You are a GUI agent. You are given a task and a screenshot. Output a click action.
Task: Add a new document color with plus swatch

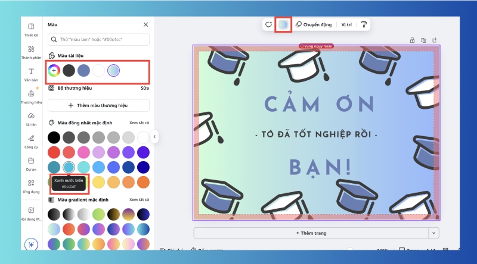[x=54, y=71]
